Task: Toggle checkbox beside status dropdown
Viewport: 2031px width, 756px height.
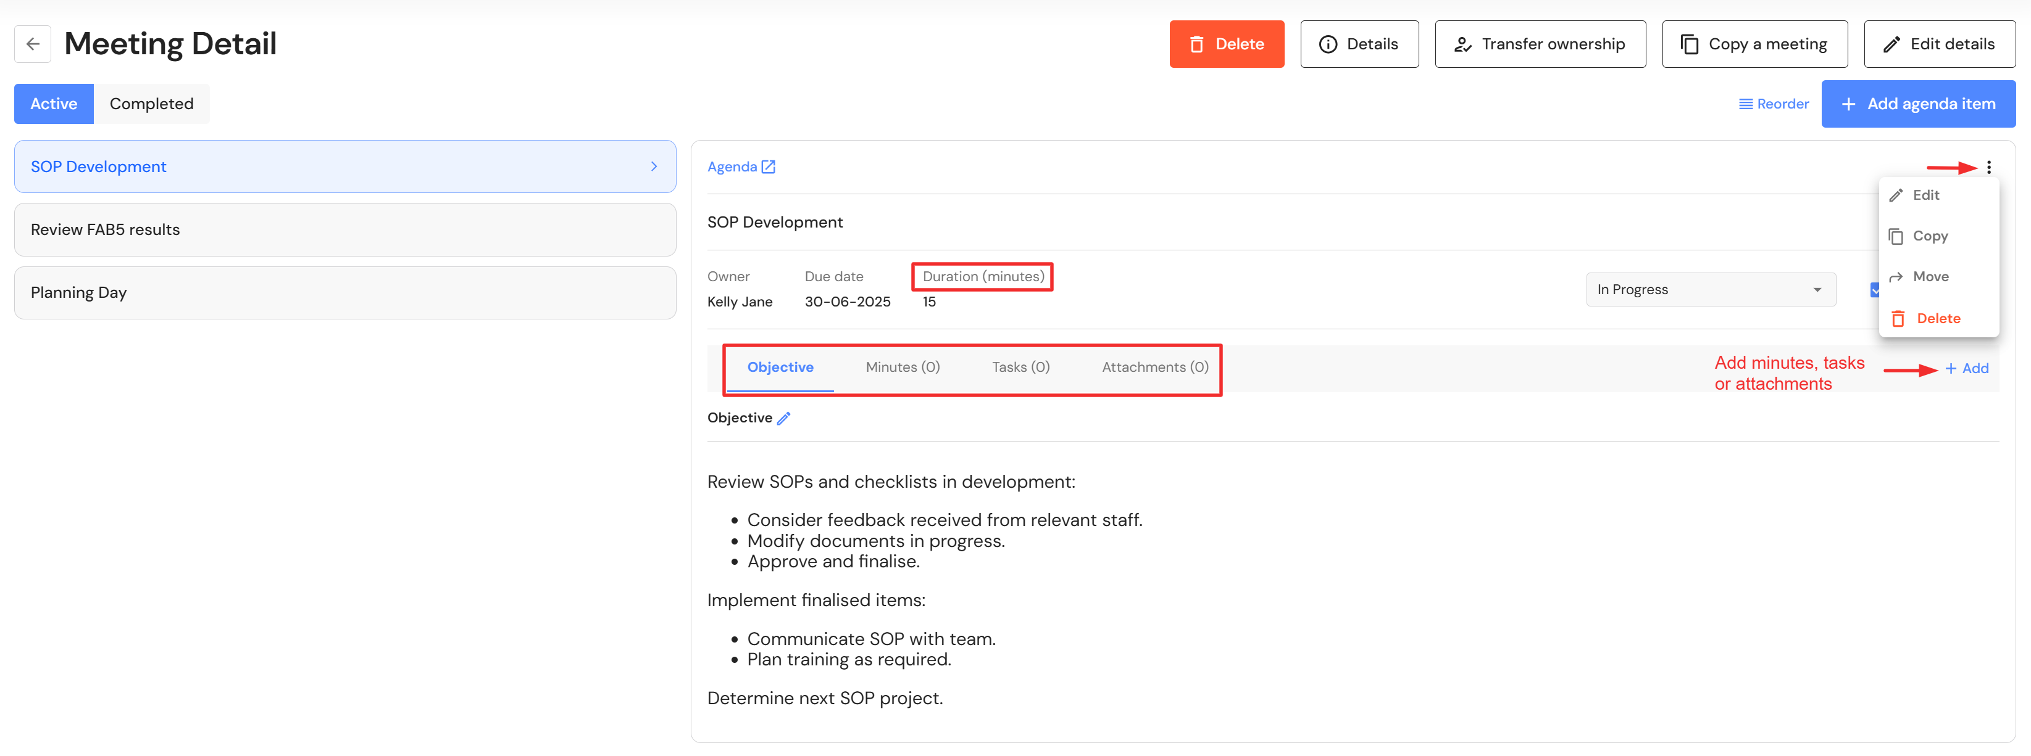Action: coord(1874,290)
